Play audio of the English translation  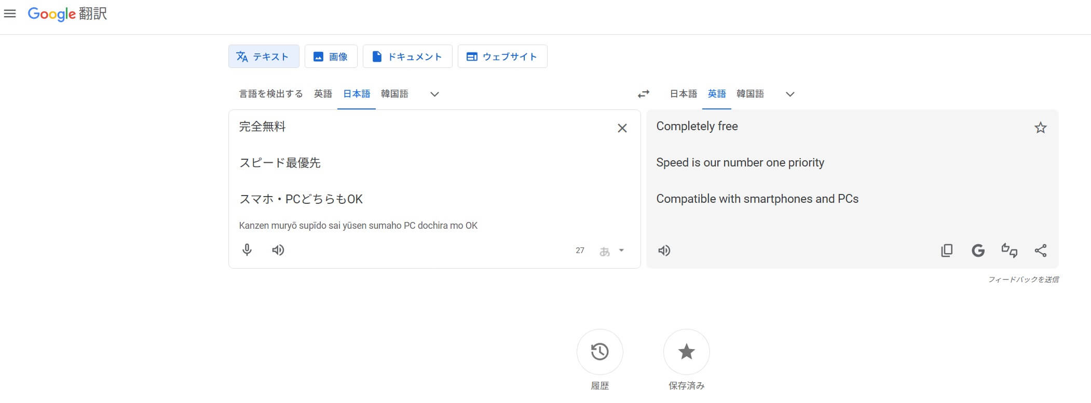(x=664, y=251)
